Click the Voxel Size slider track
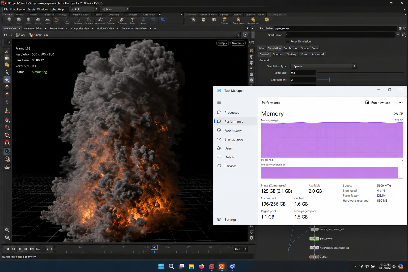Image resolution: width=408 pixels, height=272 pixels. (360, 73)
